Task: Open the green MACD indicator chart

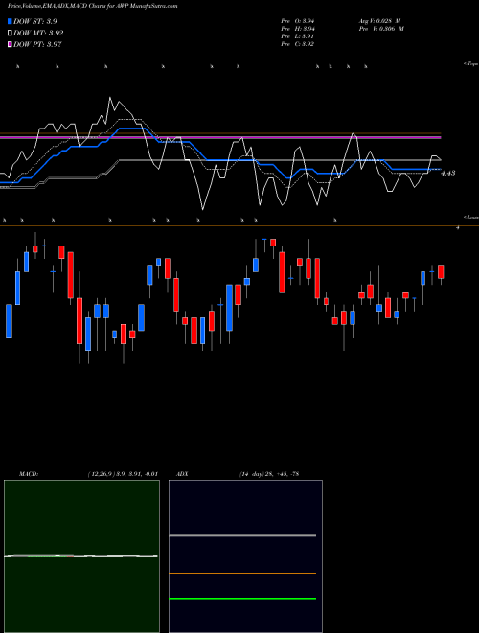Action: coord(81,556)
